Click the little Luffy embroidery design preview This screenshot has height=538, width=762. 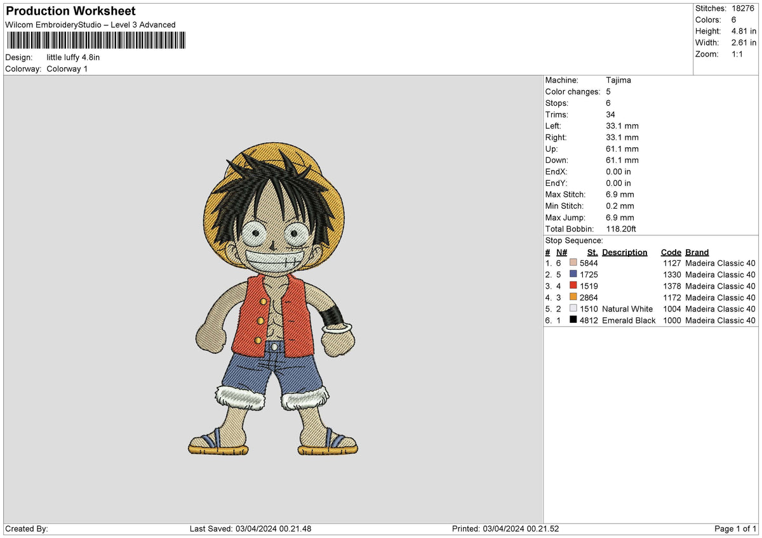pos(273,298)
